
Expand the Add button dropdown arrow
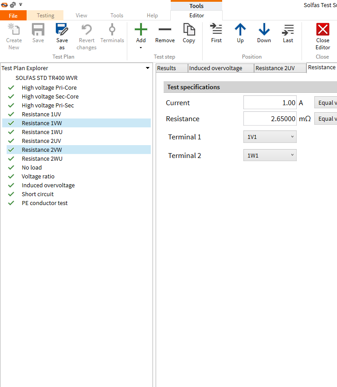(x=141, y=47)
